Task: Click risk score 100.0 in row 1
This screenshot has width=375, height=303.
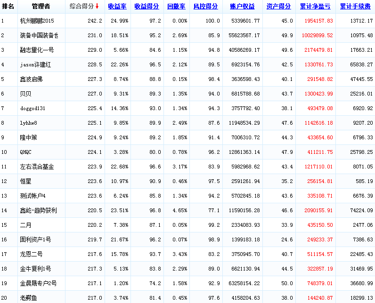Action: [212, 21]
